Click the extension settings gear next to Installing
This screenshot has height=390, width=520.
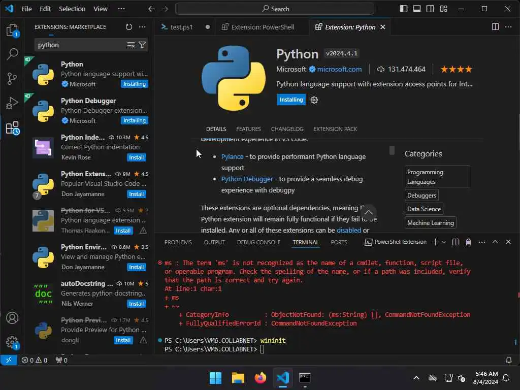point(314,100)
